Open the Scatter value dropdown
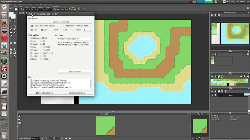Viewport: 250px width, 140px height. point(34,9)
